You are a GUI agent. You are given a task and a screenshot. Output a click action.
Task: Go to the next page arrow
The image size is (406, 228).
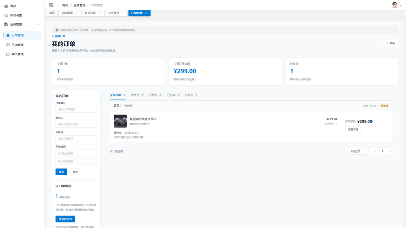(x=390, y=151)
